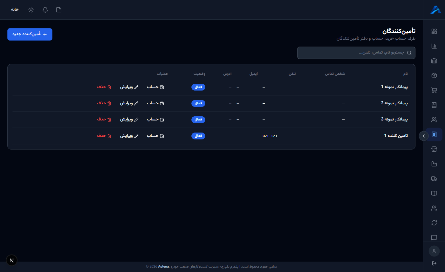Open the bookmarked book sidebar icon
Viewport: 445px width, 272px height.
pyautogui.click(x=434, y=105)
